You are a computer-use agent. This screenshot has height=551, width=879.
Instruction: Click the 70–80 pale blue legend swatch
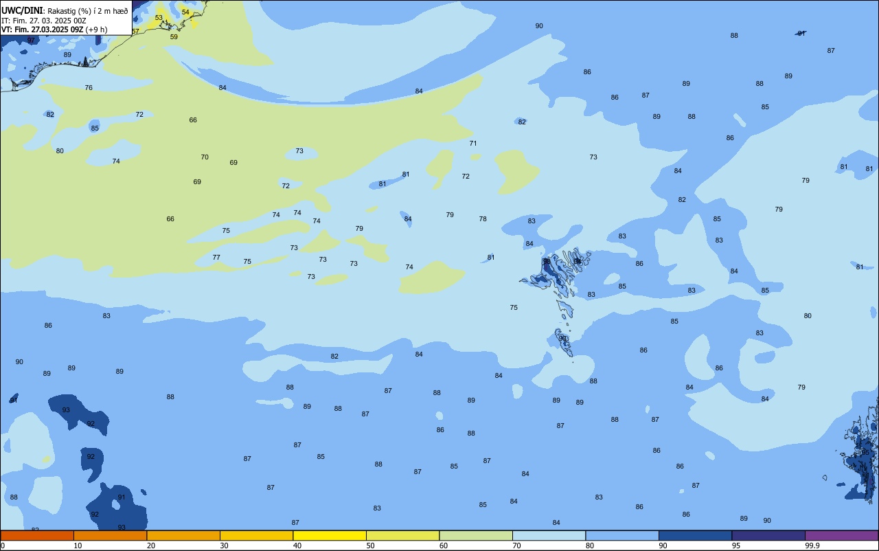coord(549,535)
